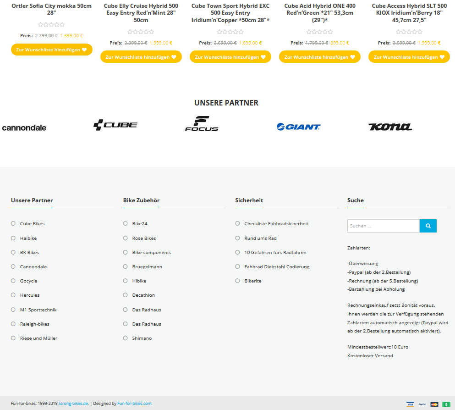Open the M1 Sporttechnik link

tap(38, 310)
